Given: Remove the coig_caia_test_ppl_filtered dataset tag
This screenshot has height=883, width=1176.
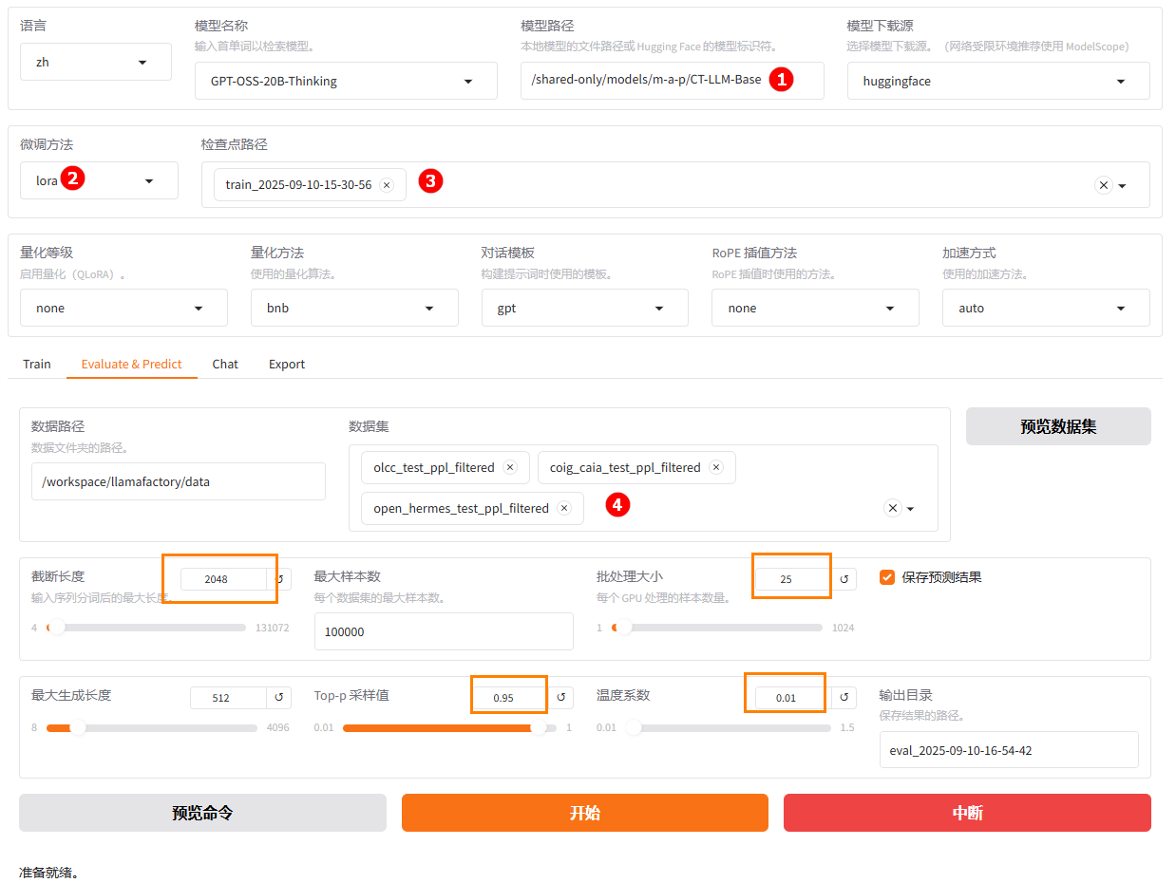Looking at the screenshot, I should [716, 467].
